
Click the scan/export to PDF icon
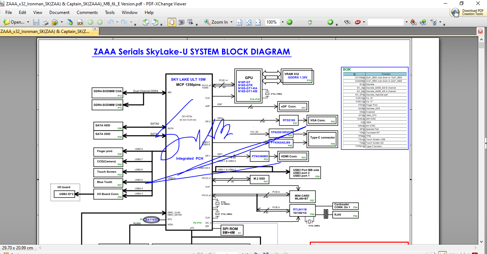[70, 22]
